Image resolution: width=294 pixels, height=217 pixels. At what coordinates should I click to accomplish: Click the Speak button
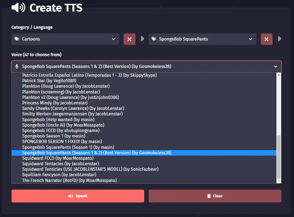point(78,196)
